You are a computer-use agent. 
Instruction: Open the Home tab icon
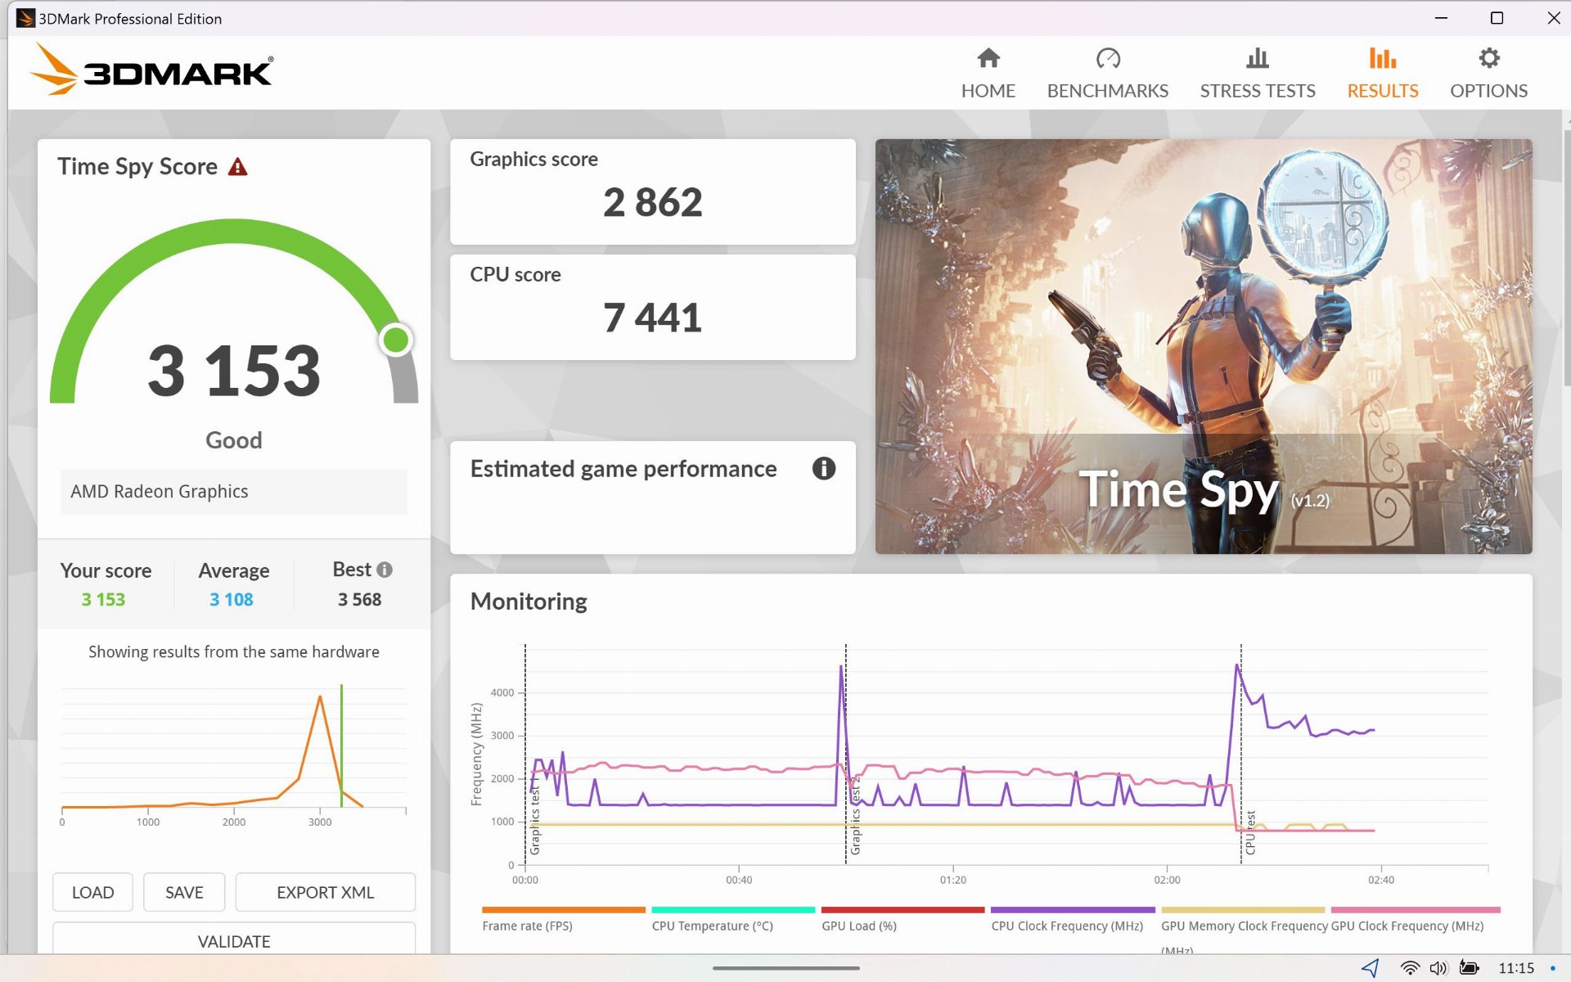pos(988,59)
